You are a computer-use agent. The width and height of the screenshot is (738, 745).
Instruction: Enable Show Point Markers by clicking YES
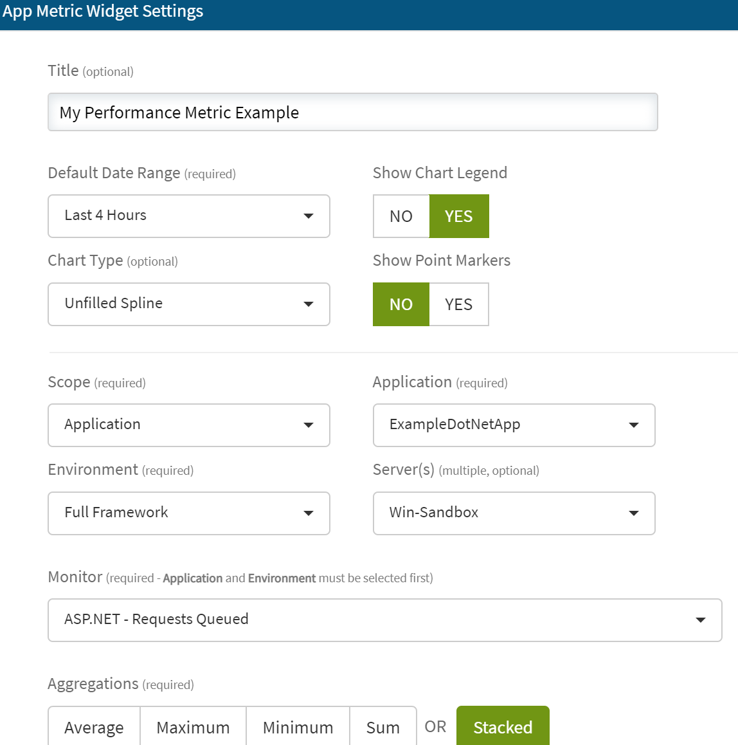tap(459, 304)
